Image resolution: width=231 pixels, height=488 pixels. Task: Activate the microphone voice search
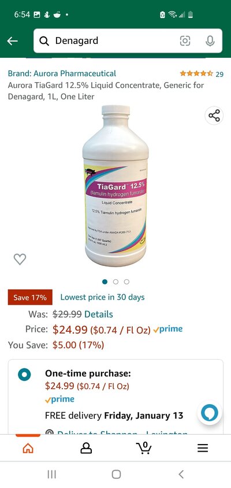(210, 41)
